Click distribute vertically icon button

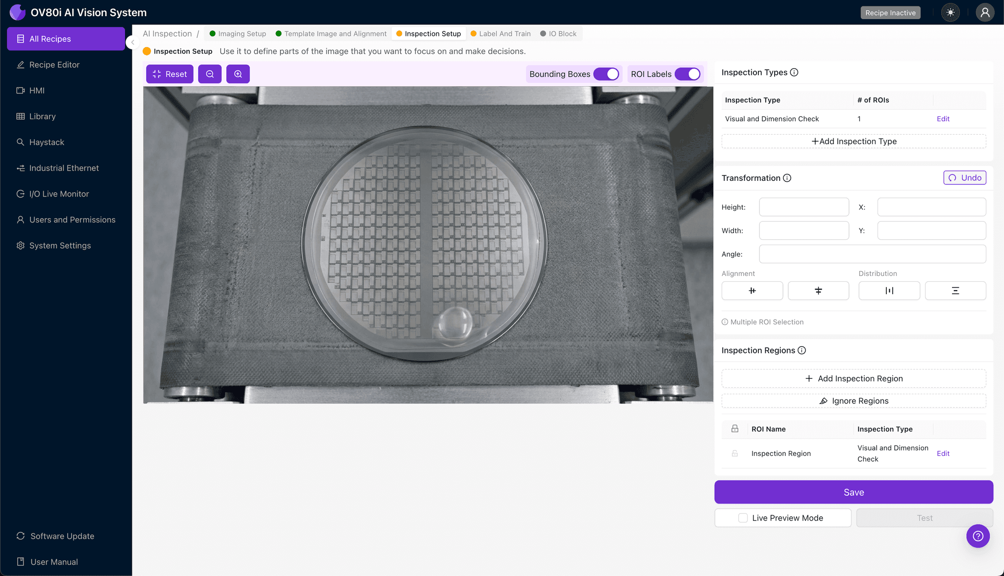(955, 291)
